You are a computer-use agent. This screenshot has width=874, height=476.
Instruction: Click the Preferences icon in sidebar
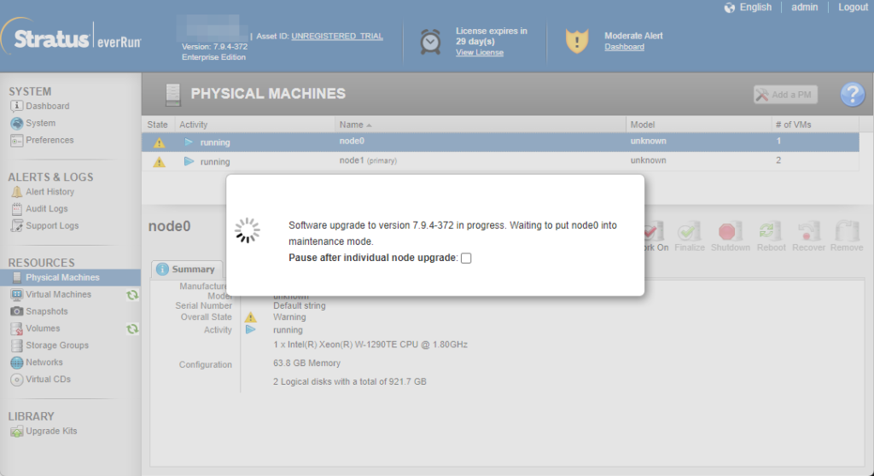(17, 141)
